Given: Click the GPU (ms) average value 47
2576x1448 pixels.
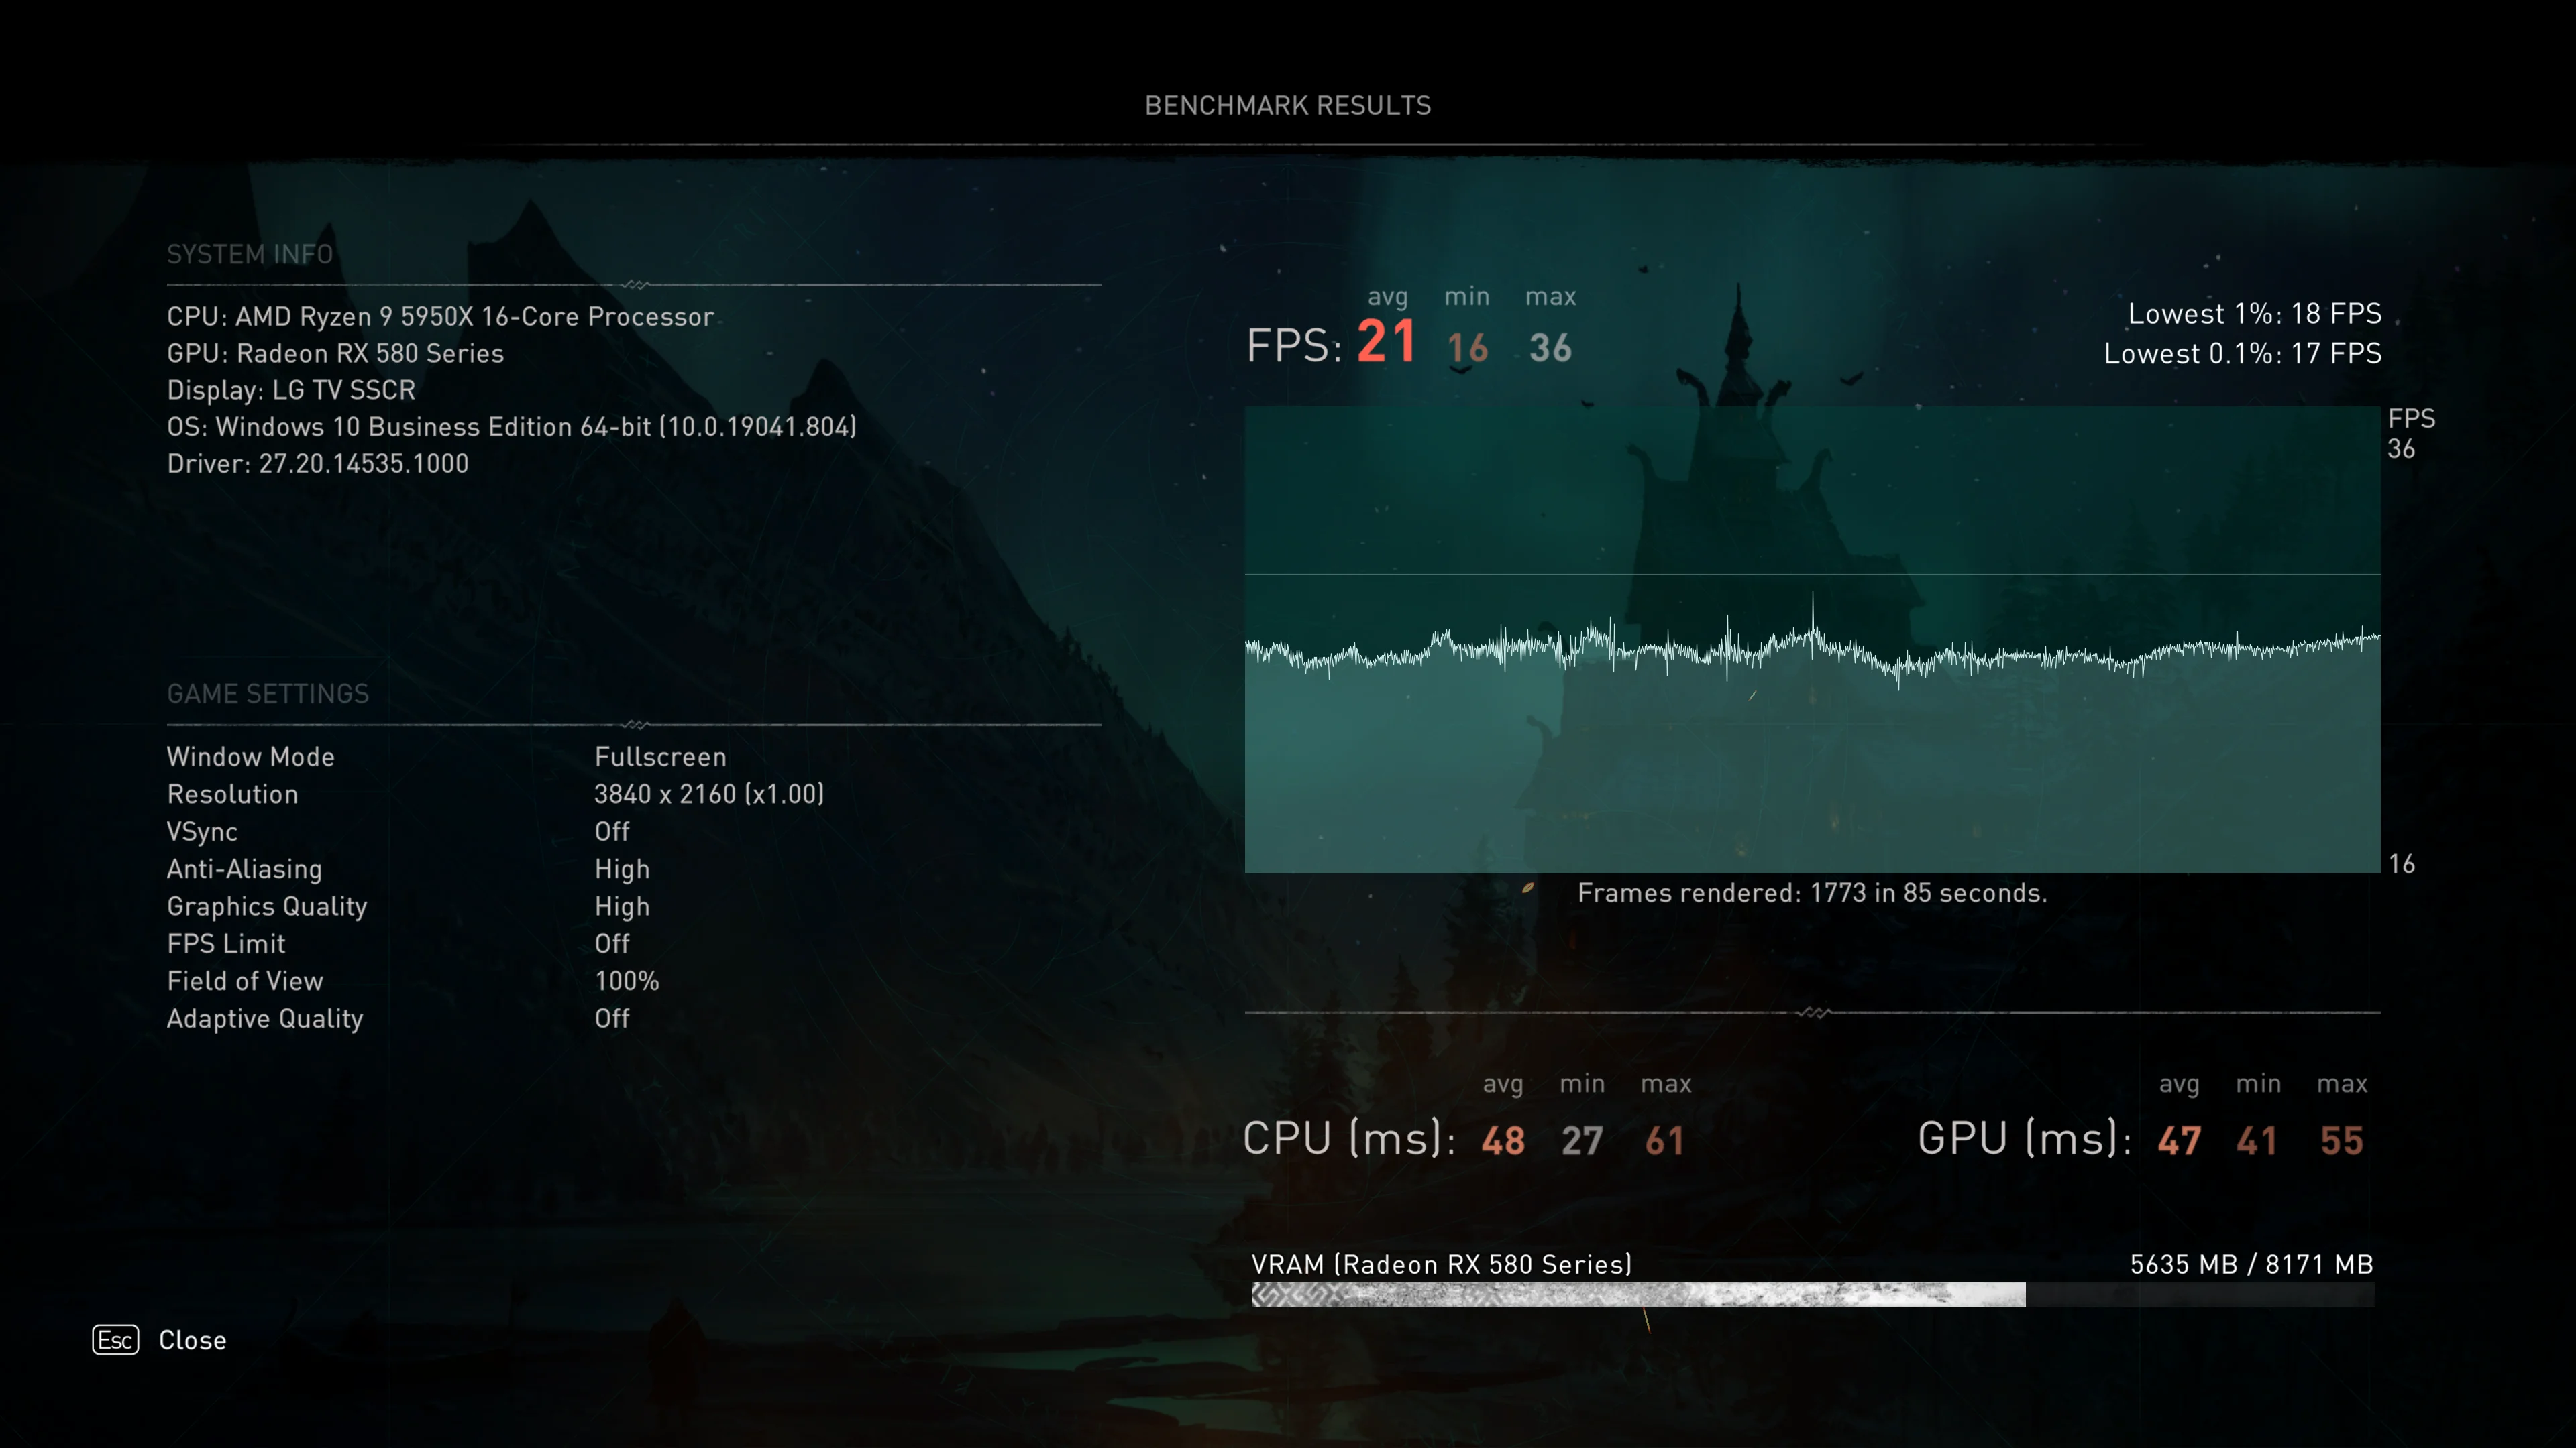Looking at the screenshot, I should pyautogui.click(x=2179, y=1141).
